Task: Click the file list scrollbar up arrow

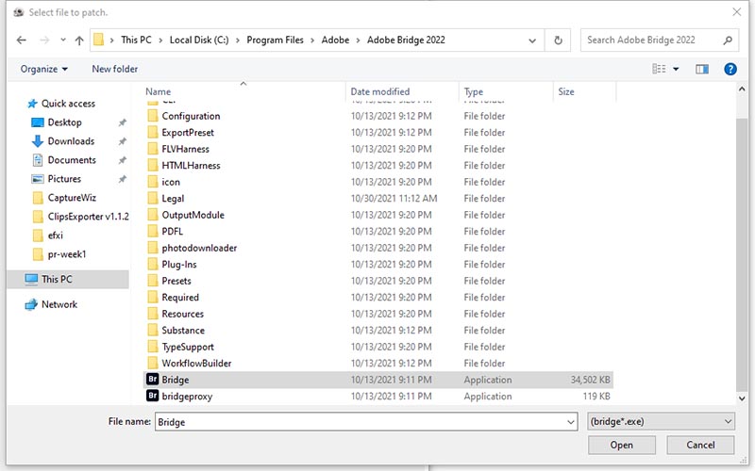Action: 742,89
